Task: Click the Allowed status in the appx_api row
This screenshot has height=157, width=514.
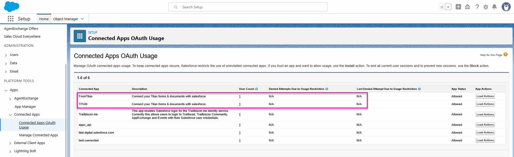Action: point(457,125)
